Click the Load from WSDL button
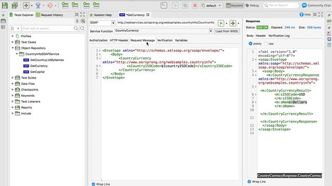 [227, 31]
